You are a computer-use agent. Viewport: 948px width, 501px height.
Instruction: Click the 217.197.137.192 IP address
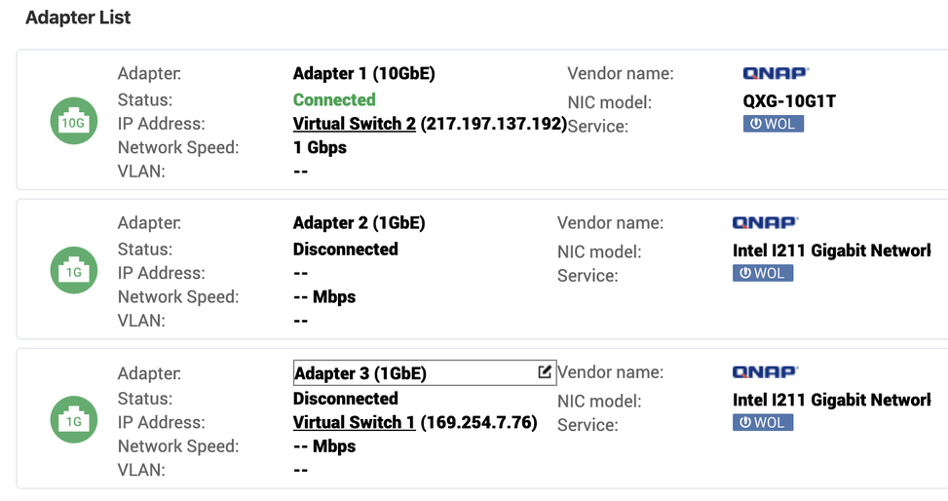pyautogui.click(x=493, y=124)
